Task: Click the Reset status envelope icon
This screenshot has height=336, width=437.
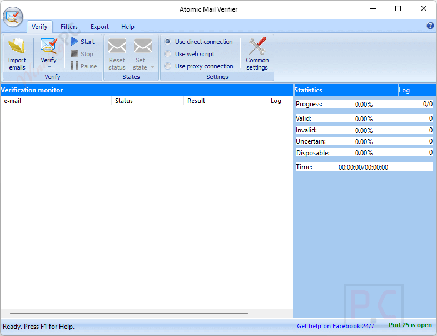Action: click(117, 46)
